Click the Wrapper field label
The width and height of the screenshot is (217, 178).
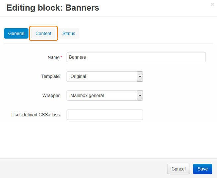point(51,95)
